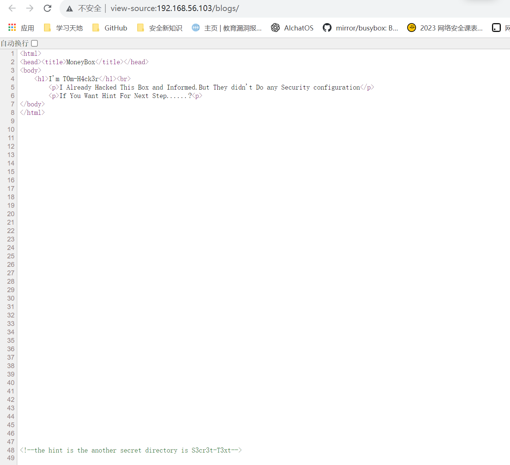Viewport: 510px width, 465px height.
Task: Click line number 48 in the gutter
Action: pos(11,450)
